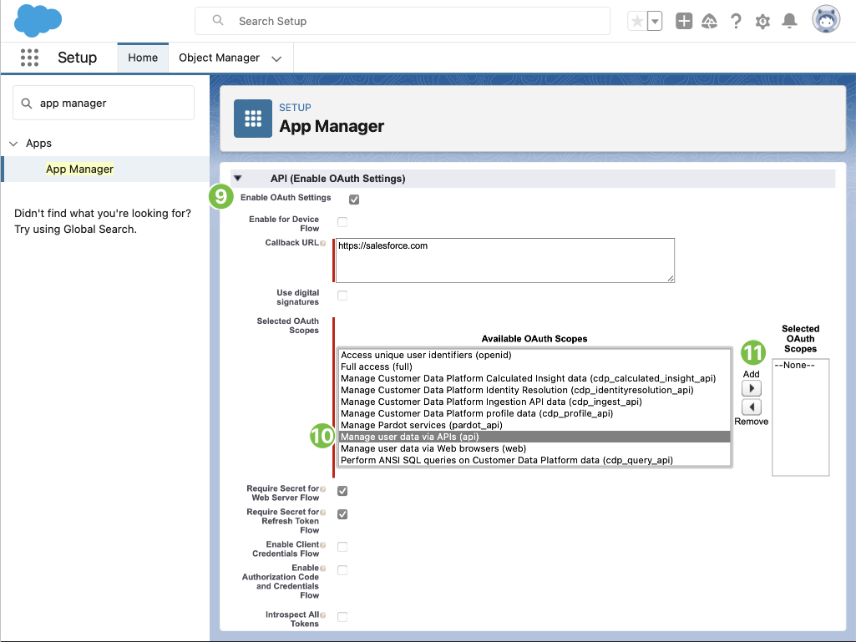This screenshot has width=856, height=642.
Task: Collapse the Apps tree node
Action: tap(13, 144)
